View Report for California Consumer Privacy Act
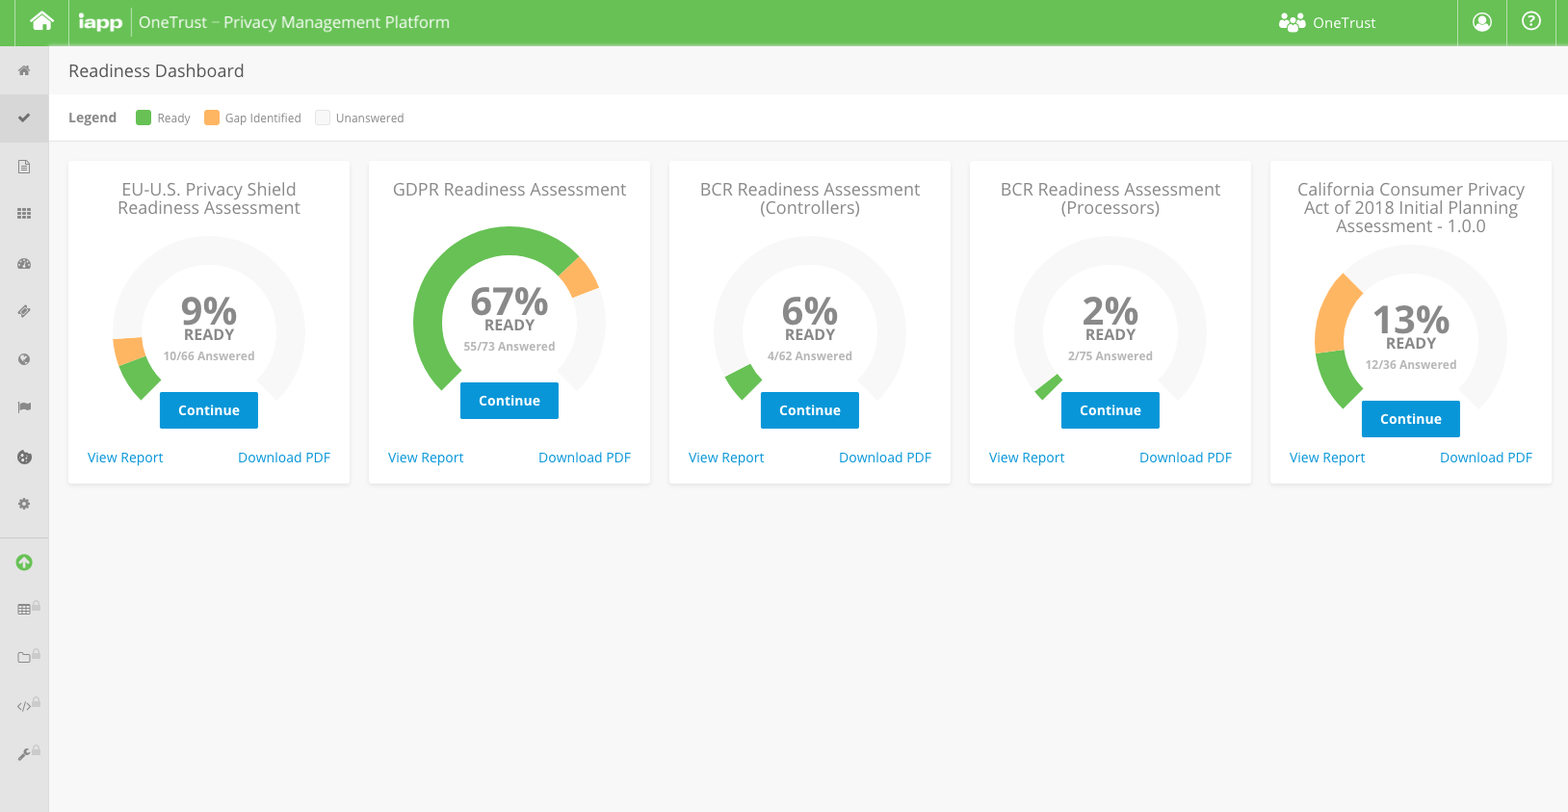 click(x=1327, y=458)
